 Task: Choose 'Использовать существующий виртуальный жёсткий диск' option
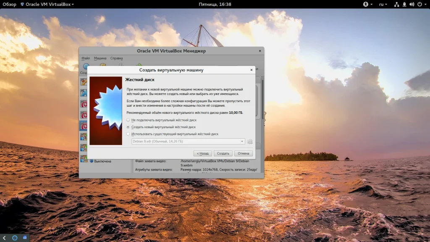coord(128,134)
